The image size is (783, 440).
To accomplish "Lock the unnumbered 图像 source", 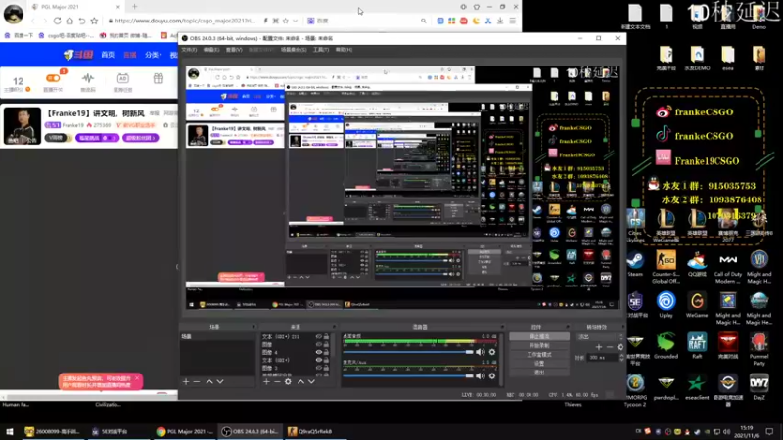I will (326, 344).
